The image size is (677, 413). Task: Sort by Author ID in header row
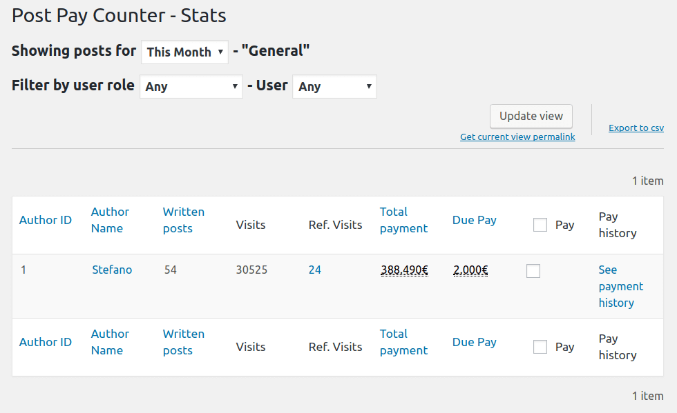[x=46, y=220]
